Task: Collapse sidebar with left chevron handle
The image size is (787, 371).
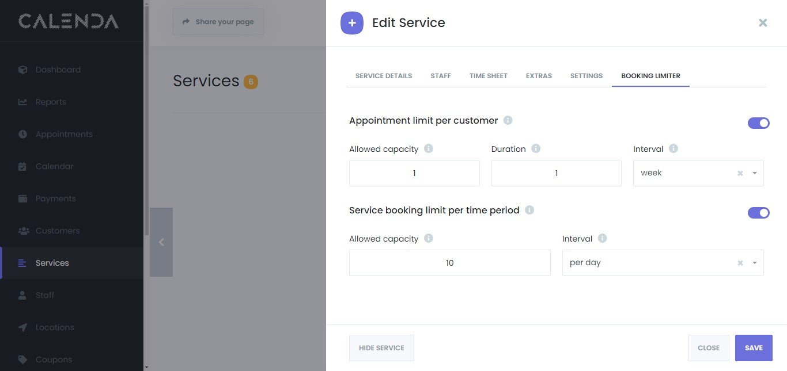Action: (x=161, y=242)
